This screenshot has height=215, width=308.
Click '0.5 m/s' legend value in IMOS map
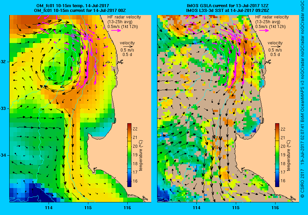point(275,50)
